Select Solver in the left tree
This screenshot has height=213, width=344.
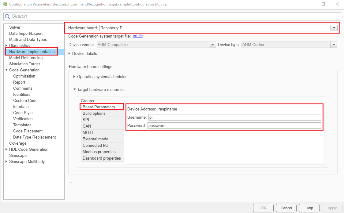pos(15,27)
